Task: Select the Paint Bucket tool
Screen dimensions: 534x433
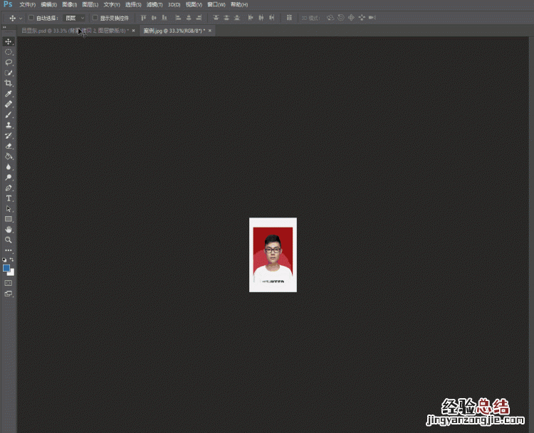Action: click(x=9, y=156)
